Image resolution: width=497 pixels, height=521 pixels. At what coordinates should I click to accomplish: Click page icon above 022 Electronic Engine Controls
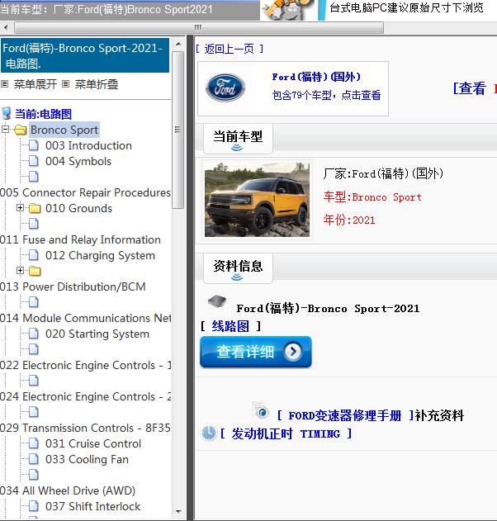pos(34,349)
